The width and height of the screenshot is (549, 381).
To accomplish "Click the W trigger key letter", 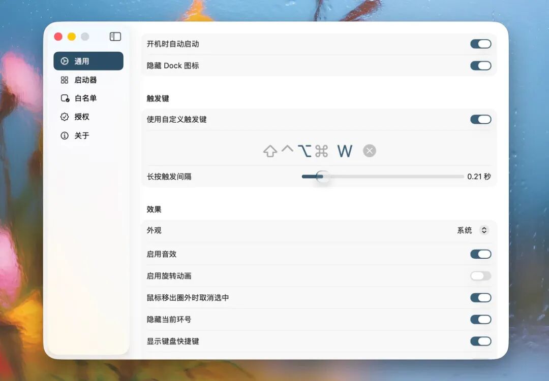I will coord(345,151).
